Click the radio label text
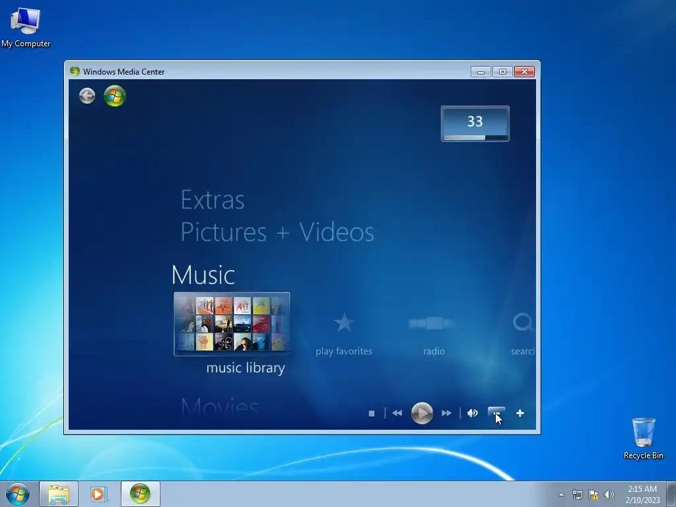 click(x=434, y=351)
